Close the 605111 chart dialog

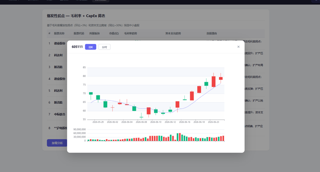click(238, 47)
